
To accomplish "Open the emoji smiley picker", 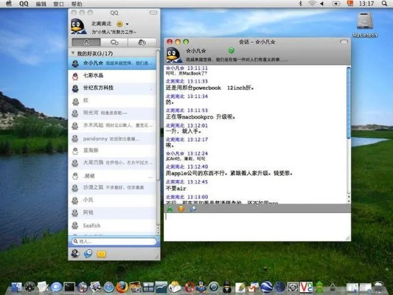I will [181, 209].
